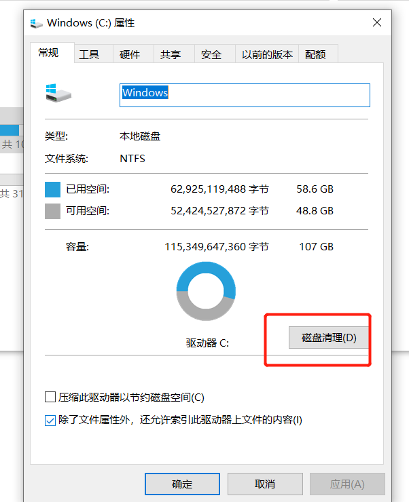Select the 常规 tab
This screenshot has width=409, height=502.
52,52
